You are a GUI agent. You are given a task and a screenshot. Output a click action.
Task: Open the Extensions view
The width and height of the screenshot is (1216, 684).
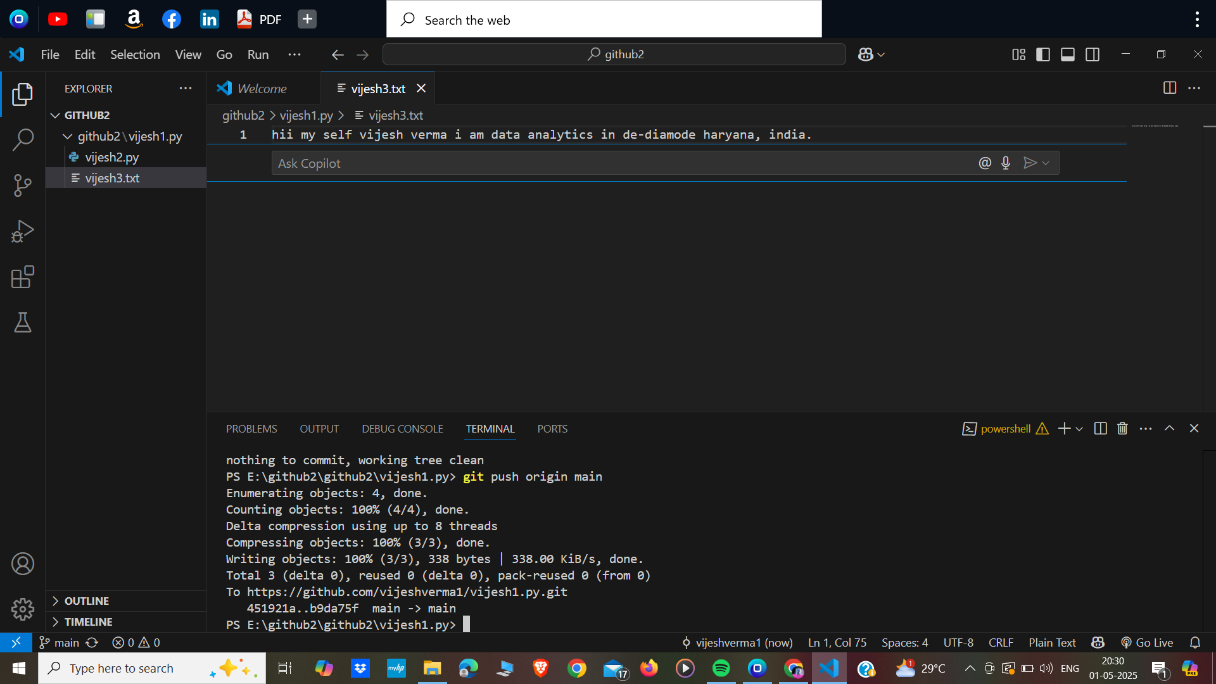[23, 277]
